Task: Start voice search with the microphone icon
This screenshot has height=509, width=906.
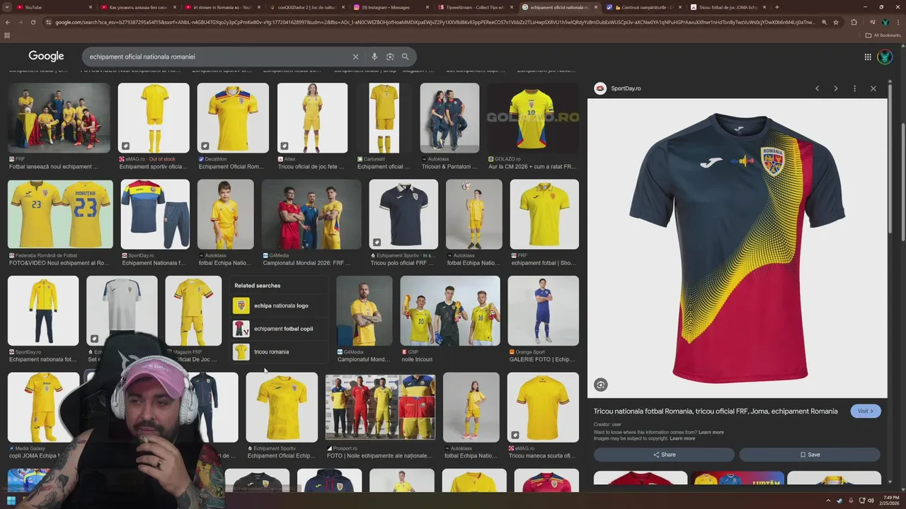Action: pyautogui.click(x=374, y=57)
